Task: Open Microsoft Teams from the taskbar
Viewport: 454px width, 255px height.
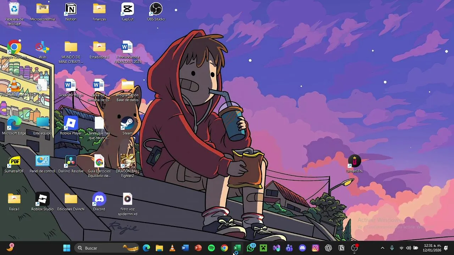Action: click(x=289, y=248)
